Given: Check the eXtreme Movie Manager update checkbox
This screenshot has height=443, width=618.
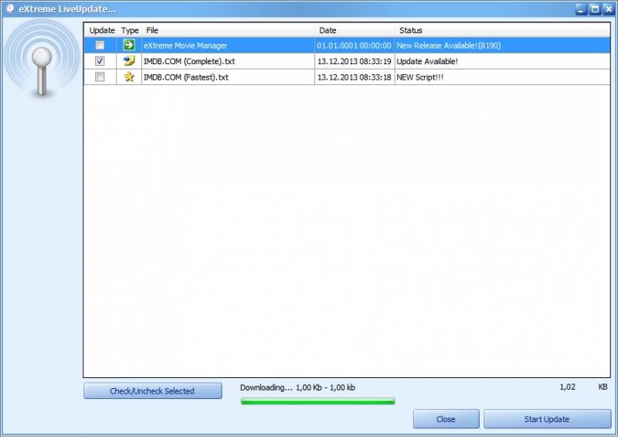Looking at the screenshot, I should tap(100, 45).
